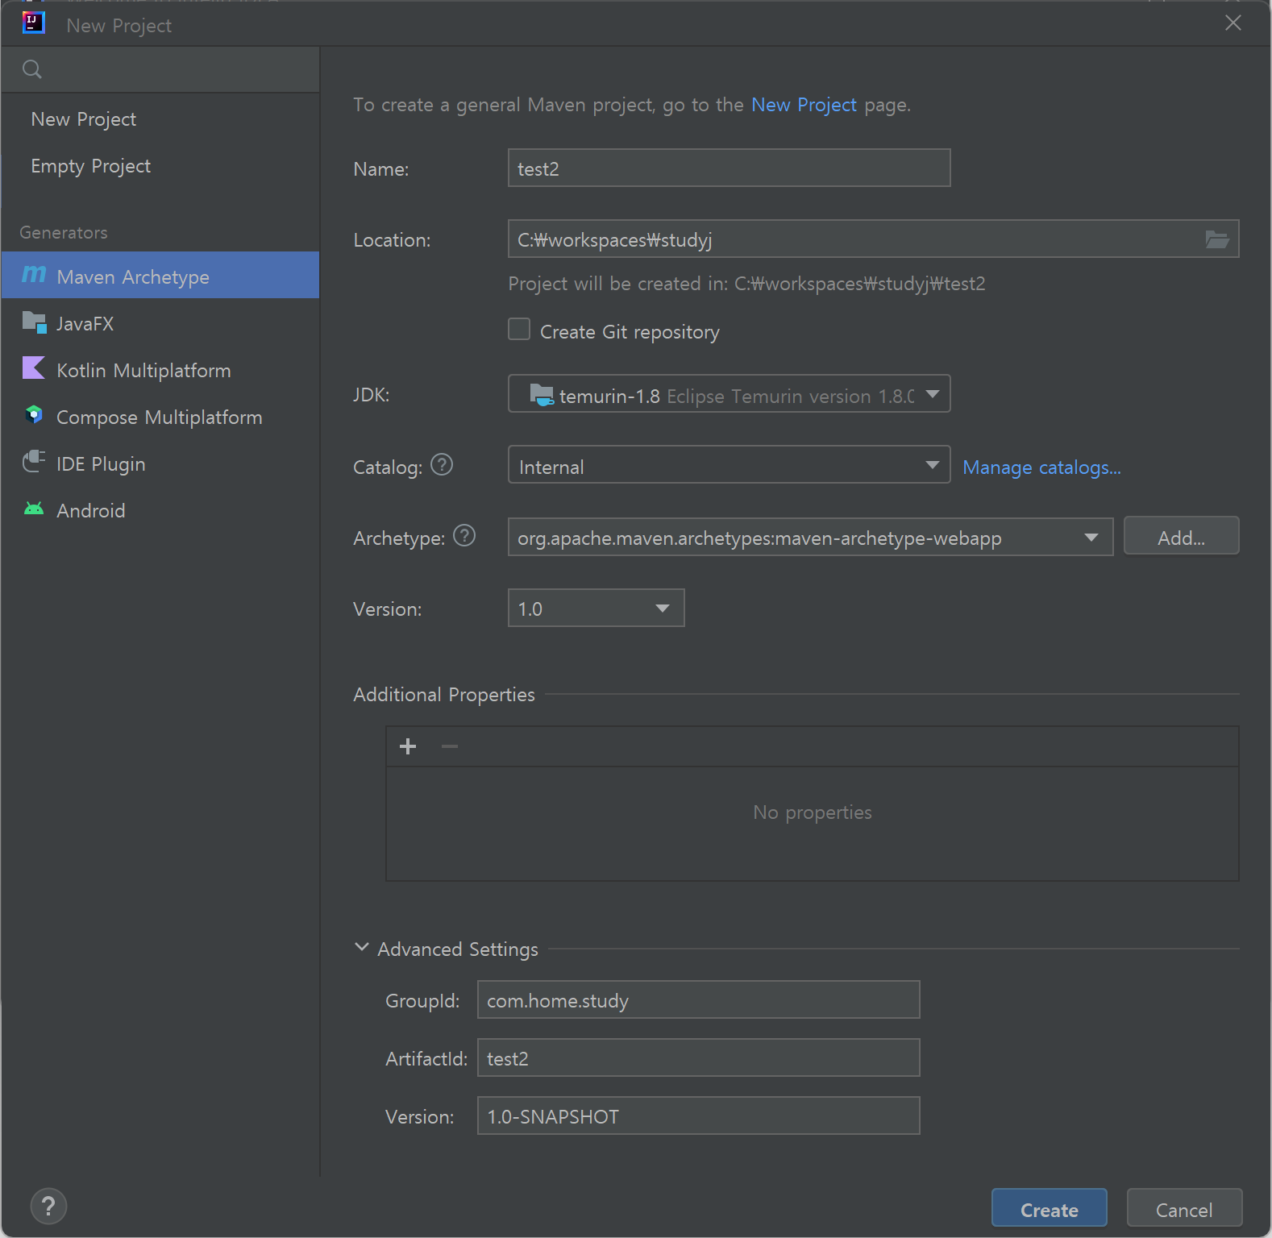Select the Compose Multiplatform generator
Viewport: 1272px width, 1238px height.
[x=160, y=416]
